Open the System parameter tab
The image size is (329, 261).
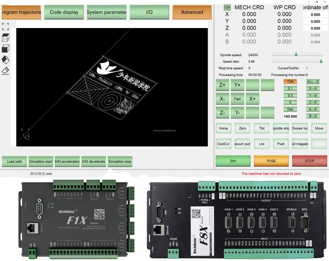107,12
